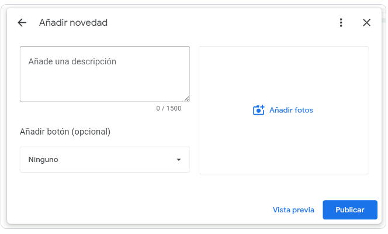388x234 pixels.
Task: Select the Ninguno text in the combo box
Action: [43, 160]
